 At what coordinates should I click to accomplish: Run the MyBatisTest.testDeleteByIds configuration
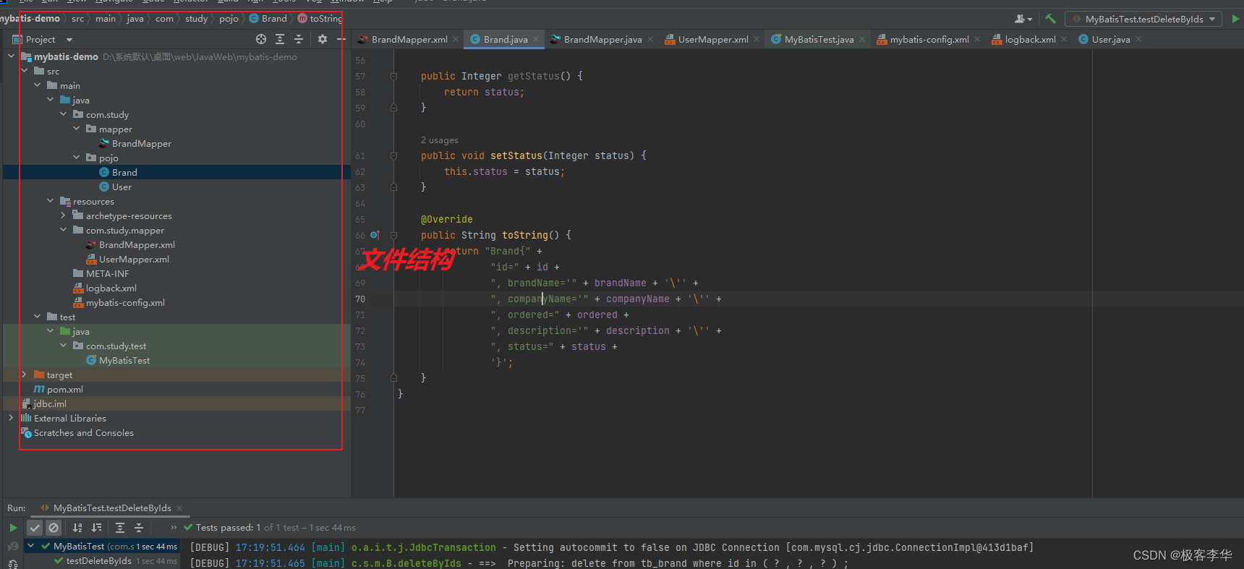click(x=1235, y=19)
